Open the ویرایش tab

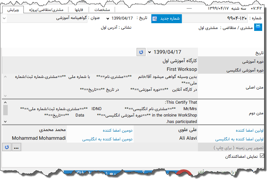pos(13,10)
